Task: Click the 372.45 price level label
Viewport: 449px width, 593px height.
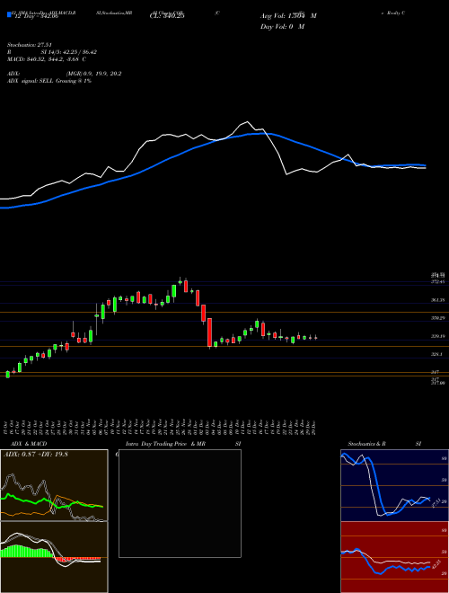Action: [437, 282]
